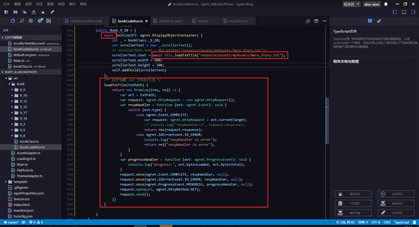Click the rocket icon in the top toolbar
The width and height of the screenshot is (419, 227).
pyautogui.click(x=52, y=12)
